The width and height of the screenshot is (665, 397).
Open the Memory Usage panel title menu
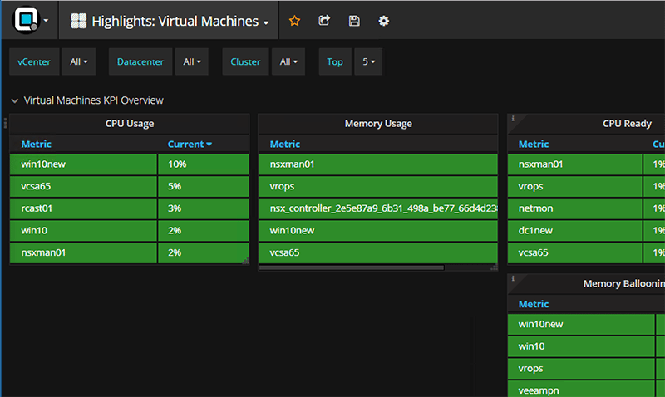tap(378, 124)
